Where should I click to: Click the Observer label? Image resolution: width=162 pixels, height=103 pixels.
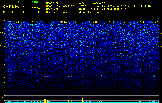tap(52, 3)
